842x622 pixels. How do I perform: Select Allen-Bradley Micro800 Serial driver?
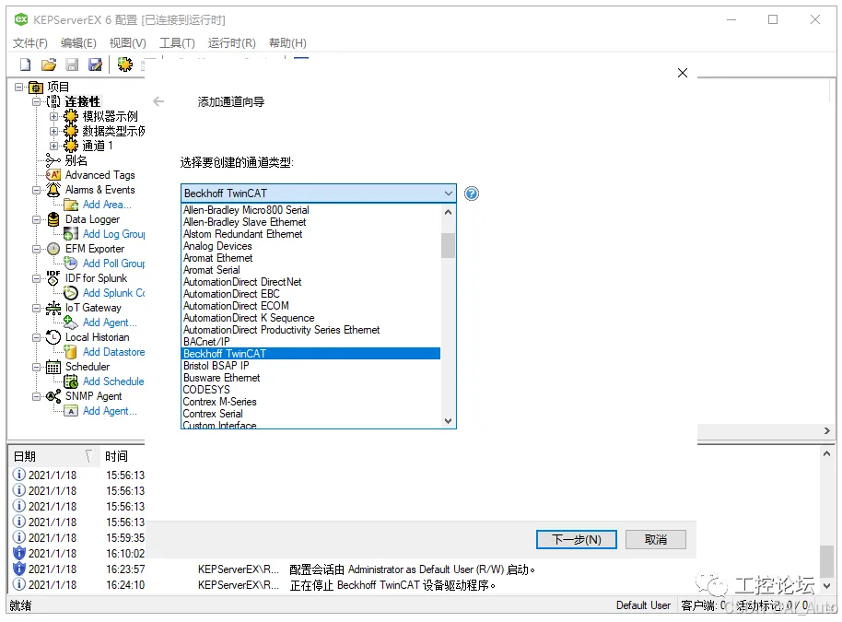311,210
